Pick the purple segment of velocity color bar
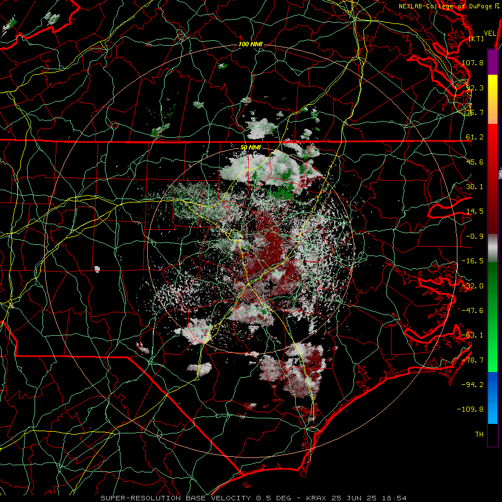502x502 pixels. (x=493, y=62)
